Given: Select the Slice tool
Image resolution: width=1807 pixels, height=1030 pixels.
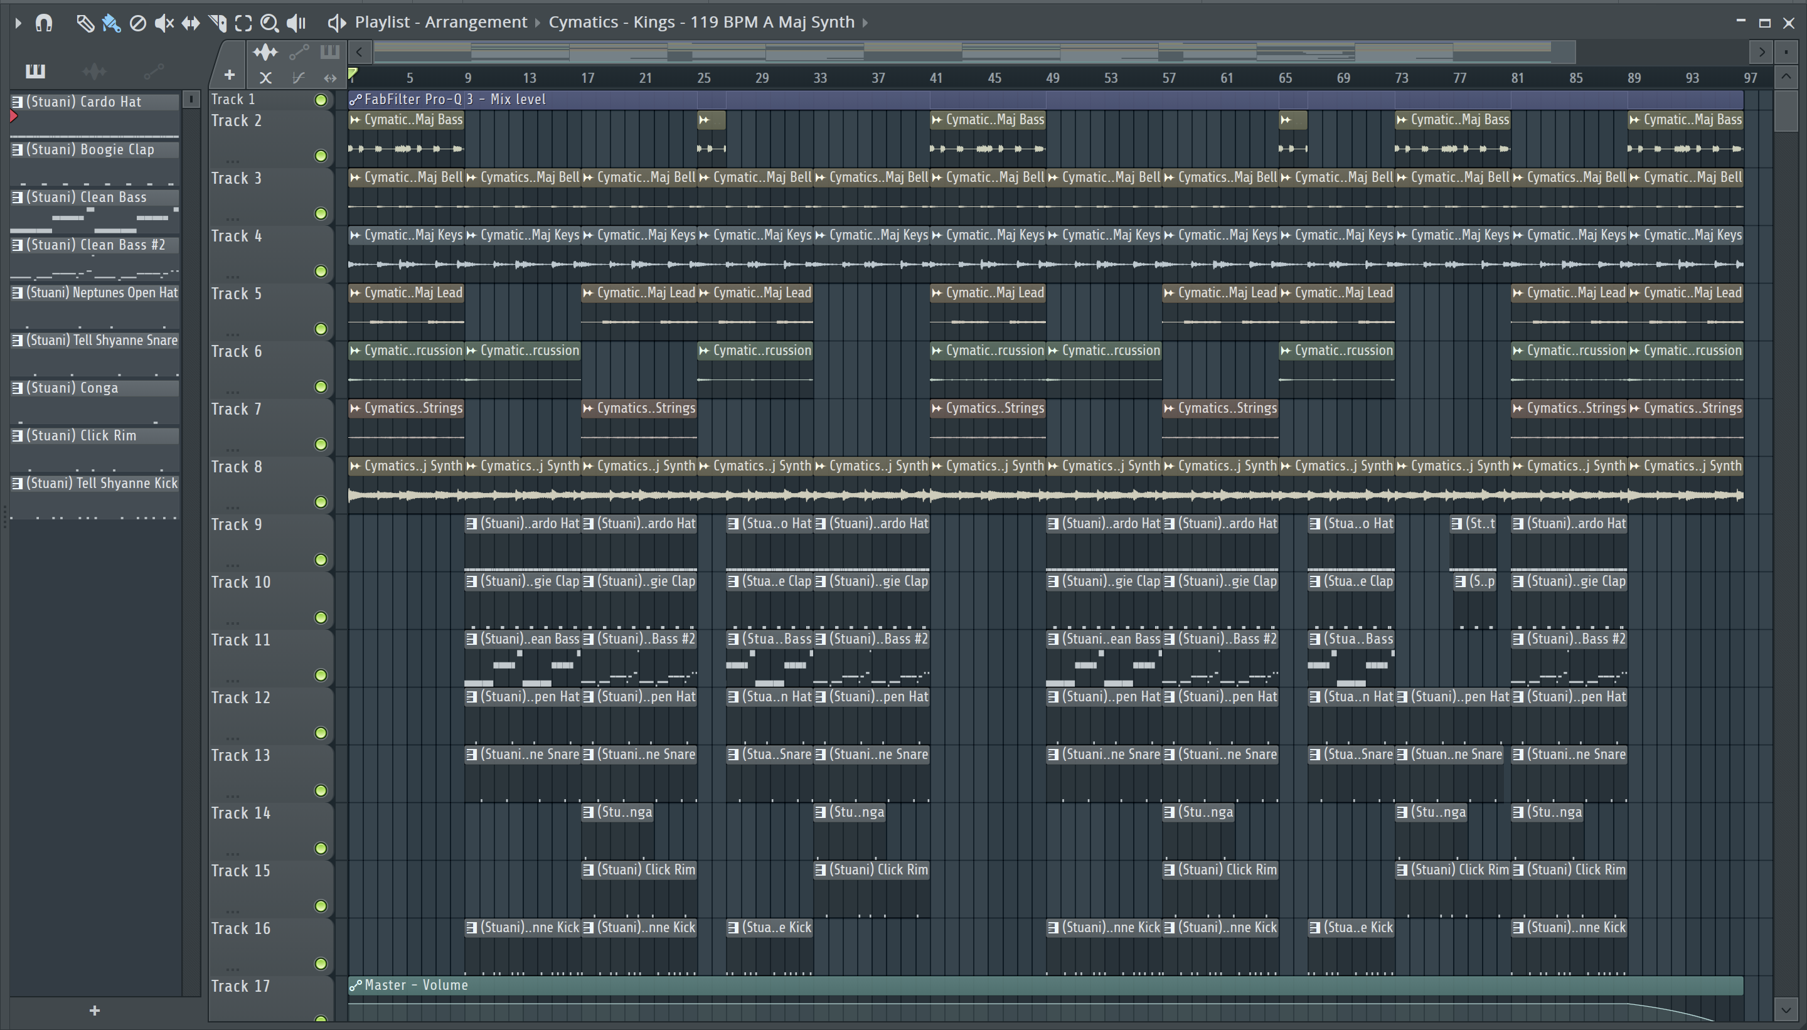Looking at the screenshot, I should coord(218,23).
